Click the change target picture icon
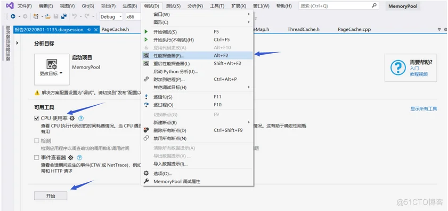The image size is (448, 211). 52,64
